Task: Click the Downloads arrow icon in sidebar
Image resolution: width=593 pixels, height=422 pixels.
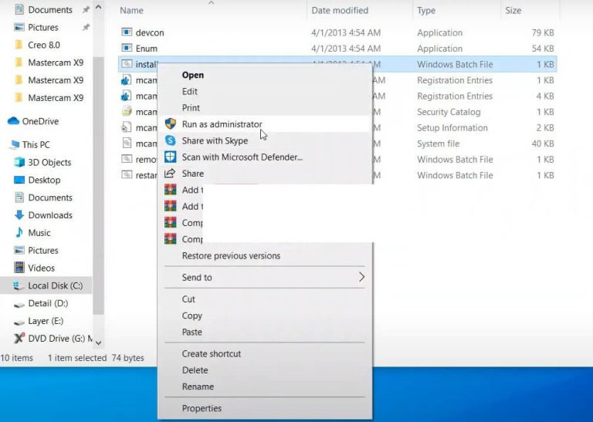Action: click(20, 215)
